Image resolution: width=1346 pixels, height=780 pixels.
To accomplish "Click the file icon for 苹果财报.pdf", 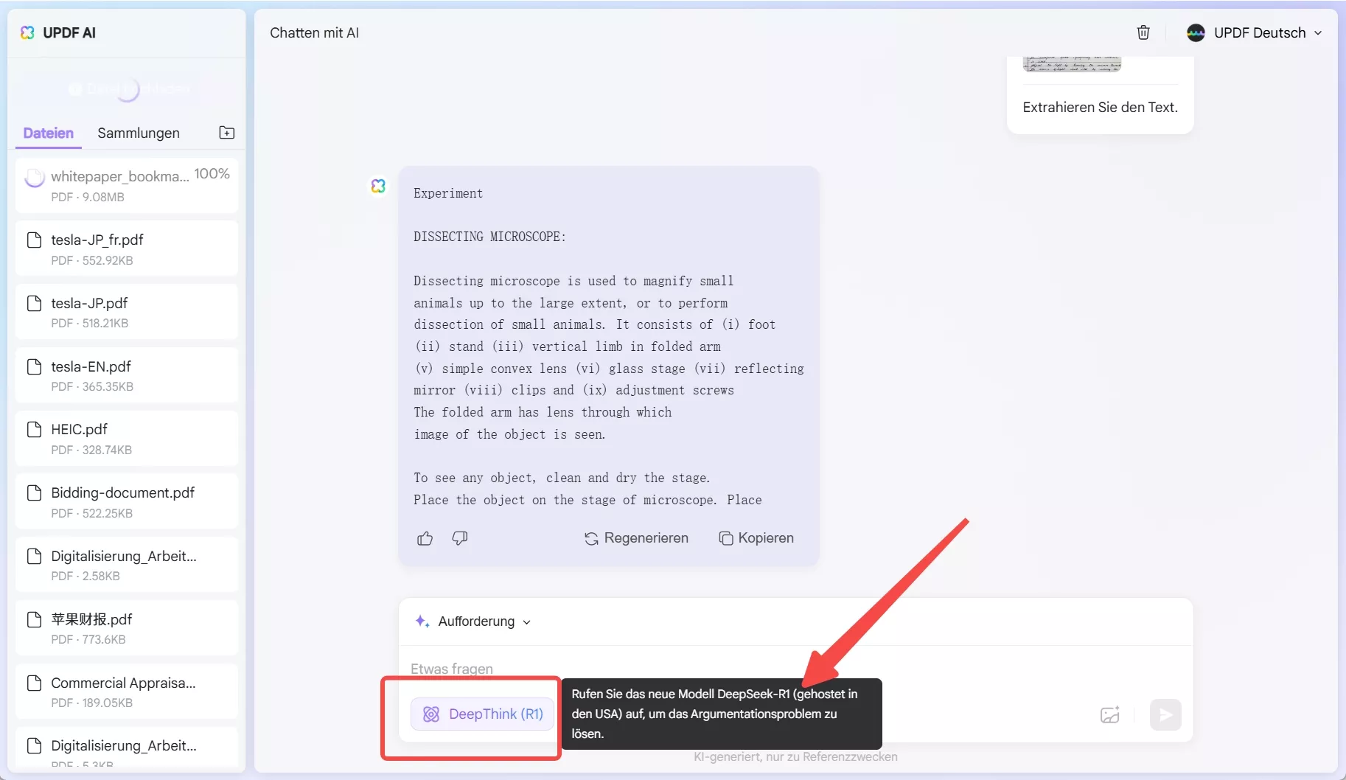I will pyautogui.click(x=34, y=619).
